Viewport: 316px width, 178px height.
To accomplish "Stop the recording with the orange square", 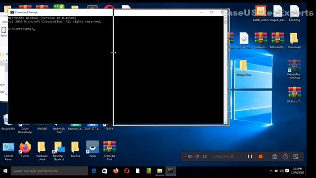I will [261, 156].
